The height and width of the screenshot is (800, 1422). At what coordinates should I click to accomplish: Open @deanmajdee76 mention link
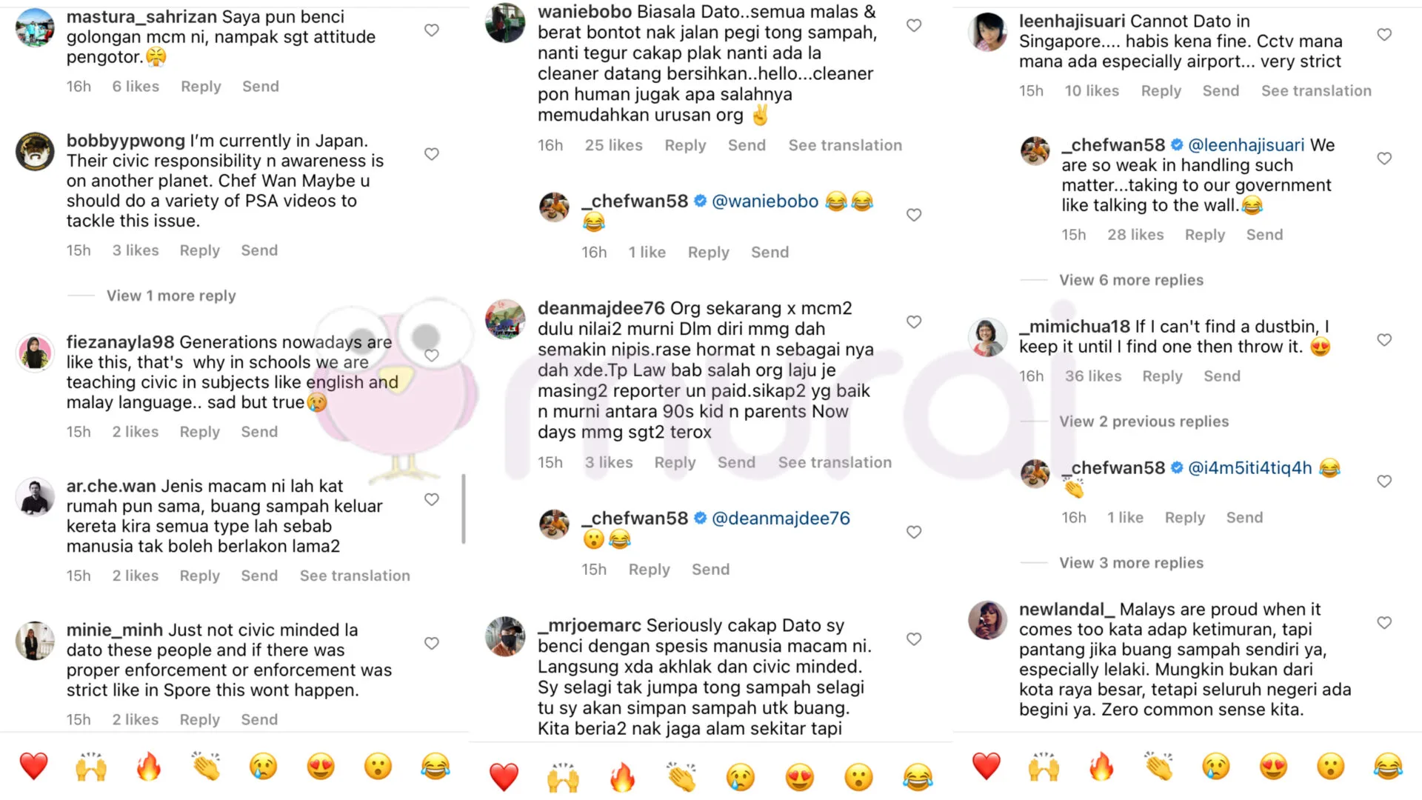(x=781, y=519)
